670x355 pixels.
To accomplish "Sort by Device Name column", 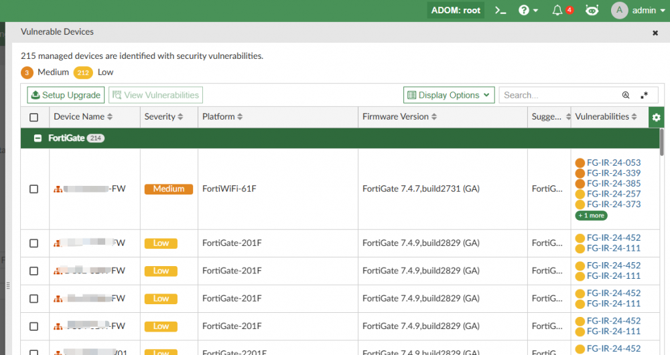I will click(83, 117).
